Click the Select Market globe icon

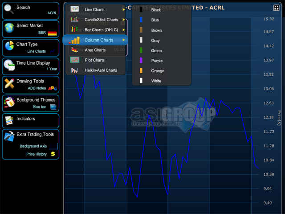(9, 28)
